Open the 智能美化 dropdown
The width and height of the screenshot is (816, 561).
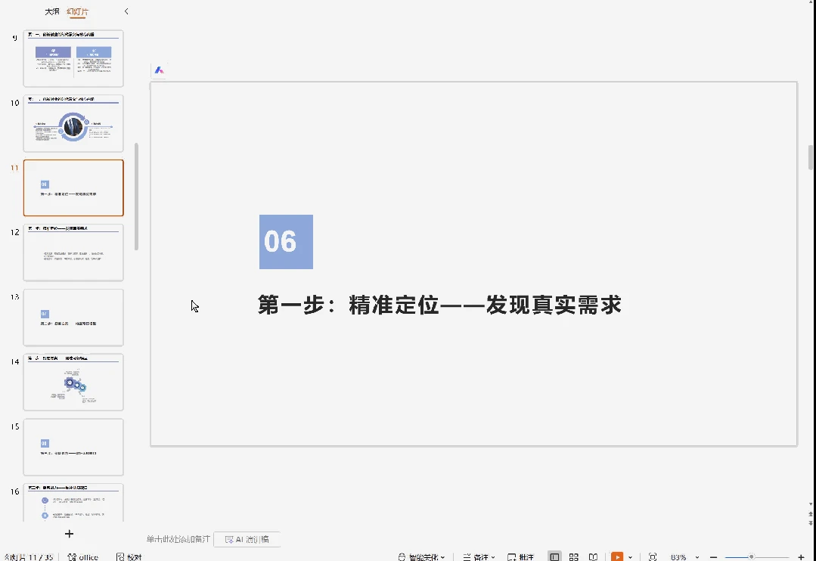[x=421, y=556]
